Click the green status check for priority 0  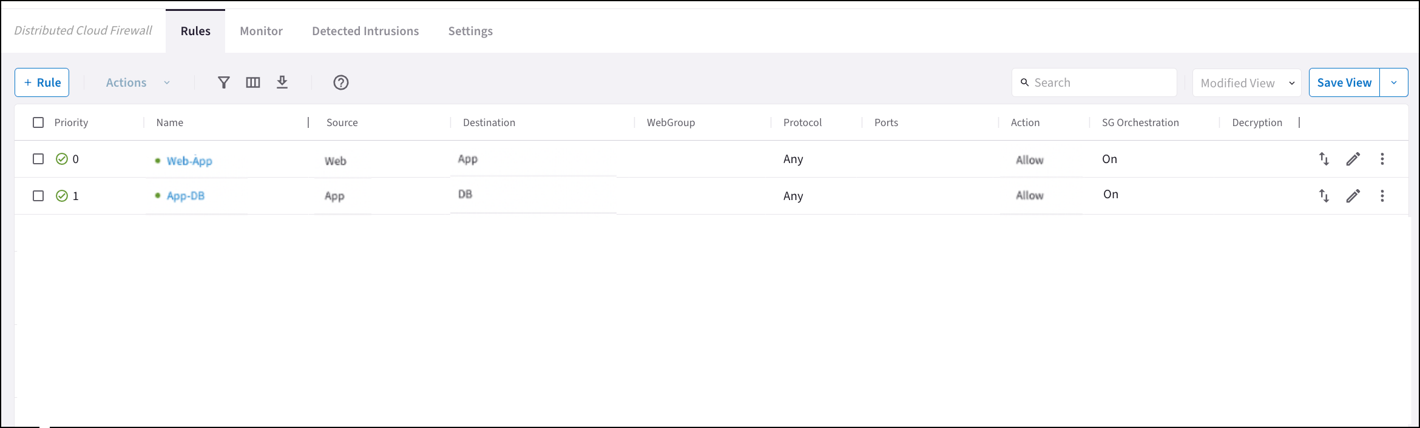point(62,159)
